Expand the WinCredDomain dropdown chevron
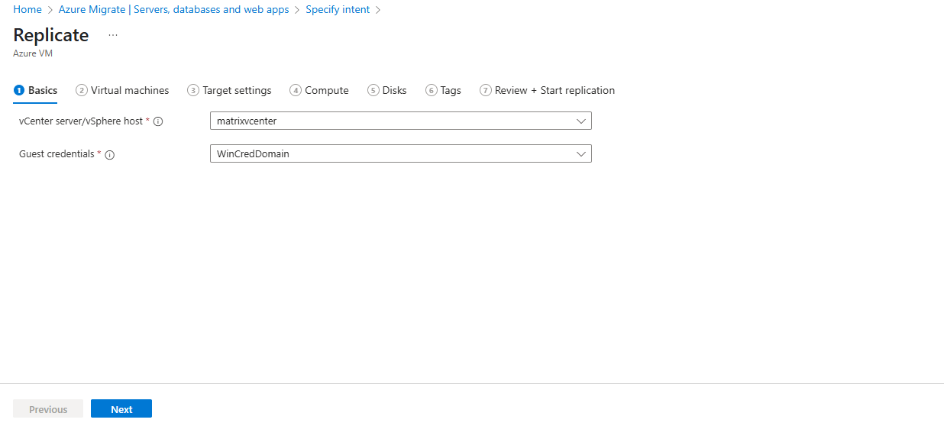 581,153
